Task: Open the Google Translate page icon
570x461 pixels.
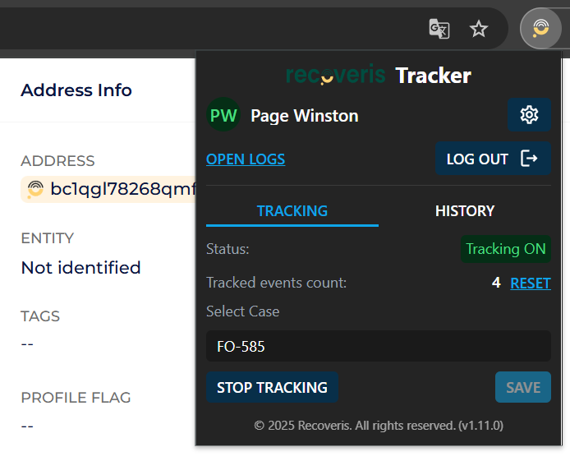Action: click(439, 29)
